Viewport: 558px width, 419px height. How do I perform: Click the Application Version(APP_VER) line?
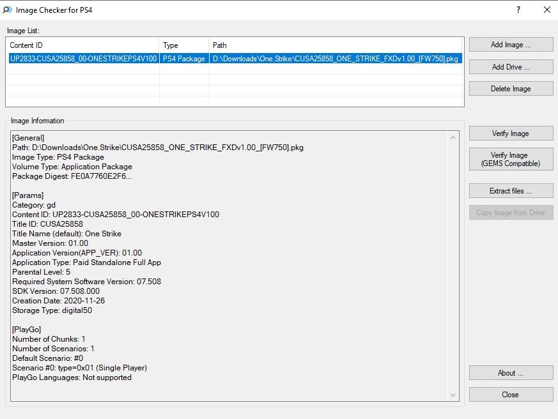tap(77, 253)
